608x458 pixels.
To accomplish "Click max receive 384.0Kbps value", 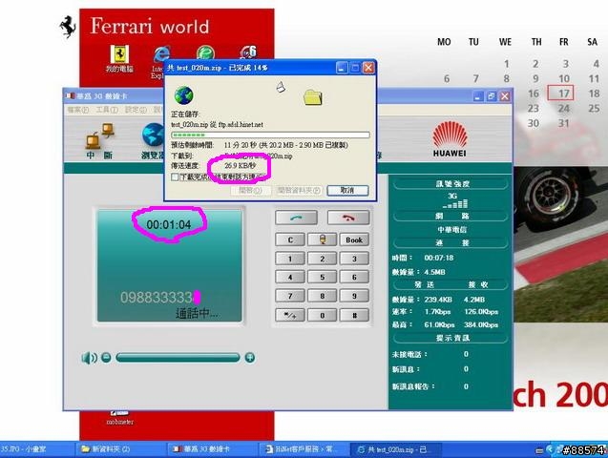I will pyautogui.click(x=481, y=324).
